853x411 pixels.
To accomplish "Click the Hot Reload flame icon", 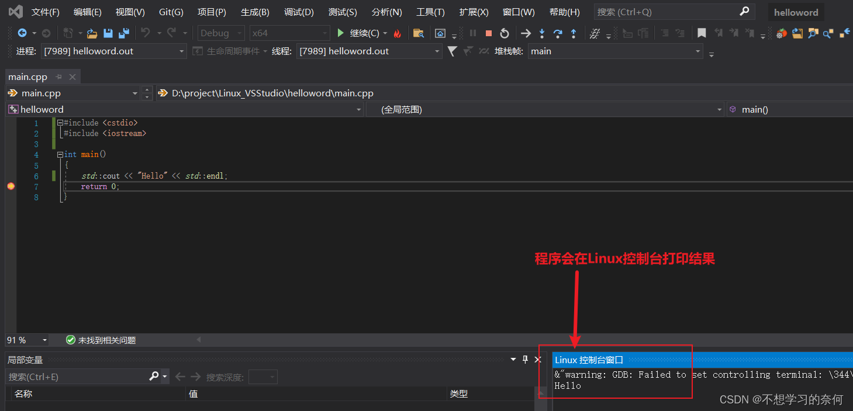I will pos(398,33).
